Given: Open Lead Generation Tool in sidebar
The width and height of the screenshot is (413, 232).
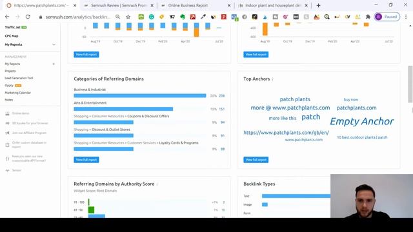Looking at the screenshot, I should click(19, 78).
